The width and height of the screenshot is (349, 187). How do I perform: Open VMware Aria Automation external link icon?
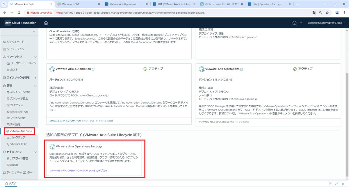point(93,69)
